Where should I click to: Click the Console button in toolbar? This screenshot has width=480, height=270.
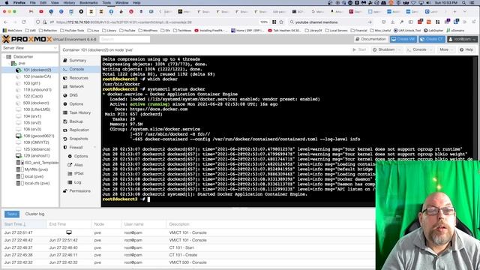coord(416,49)
